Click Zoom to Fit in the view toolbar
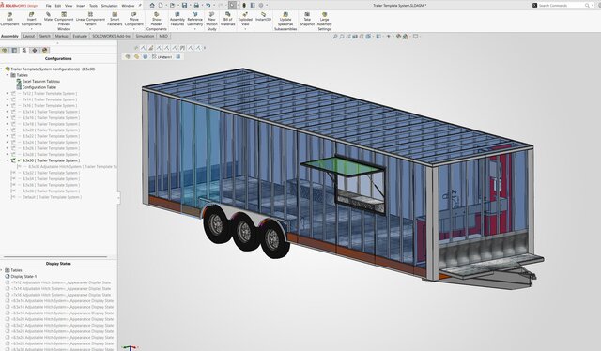Viewport: 601px width, 351px height. 335,37
